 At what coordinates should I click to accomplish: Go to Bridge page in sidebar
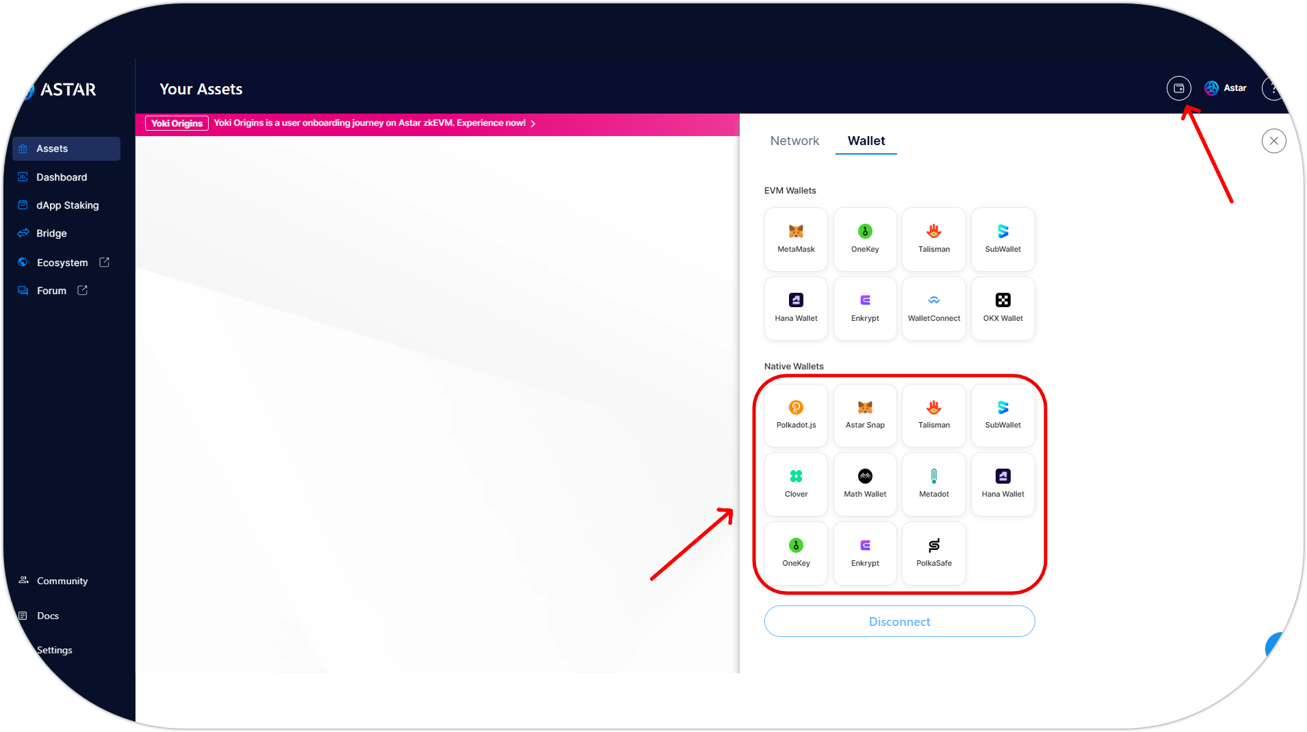point(51,233)
